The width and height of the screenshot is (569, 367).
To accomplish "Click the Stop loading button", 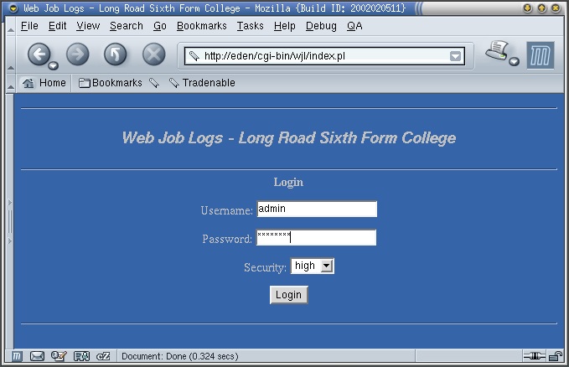I will point(154,54).
